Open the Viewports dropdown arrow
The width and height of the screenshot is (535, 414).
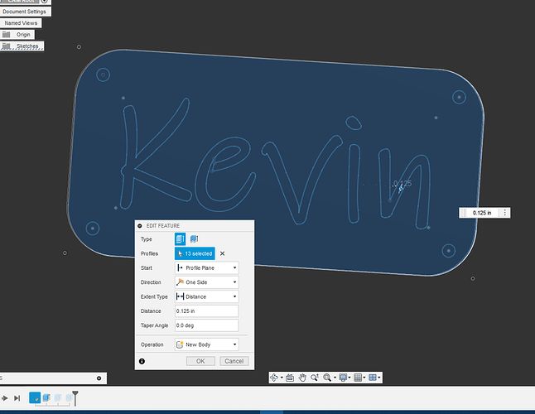pos(379,378)
